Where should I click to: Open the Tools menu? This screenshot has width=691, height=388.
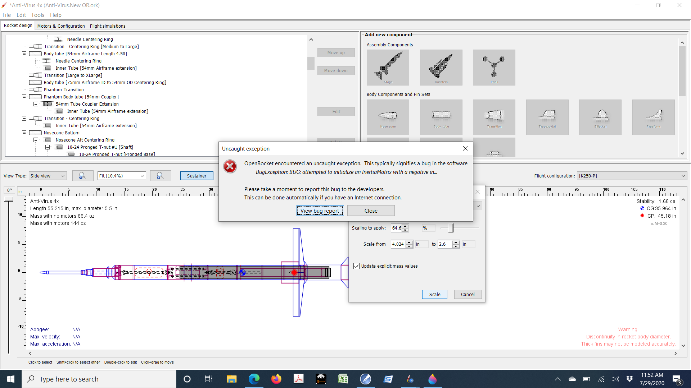tap(37, 15)
